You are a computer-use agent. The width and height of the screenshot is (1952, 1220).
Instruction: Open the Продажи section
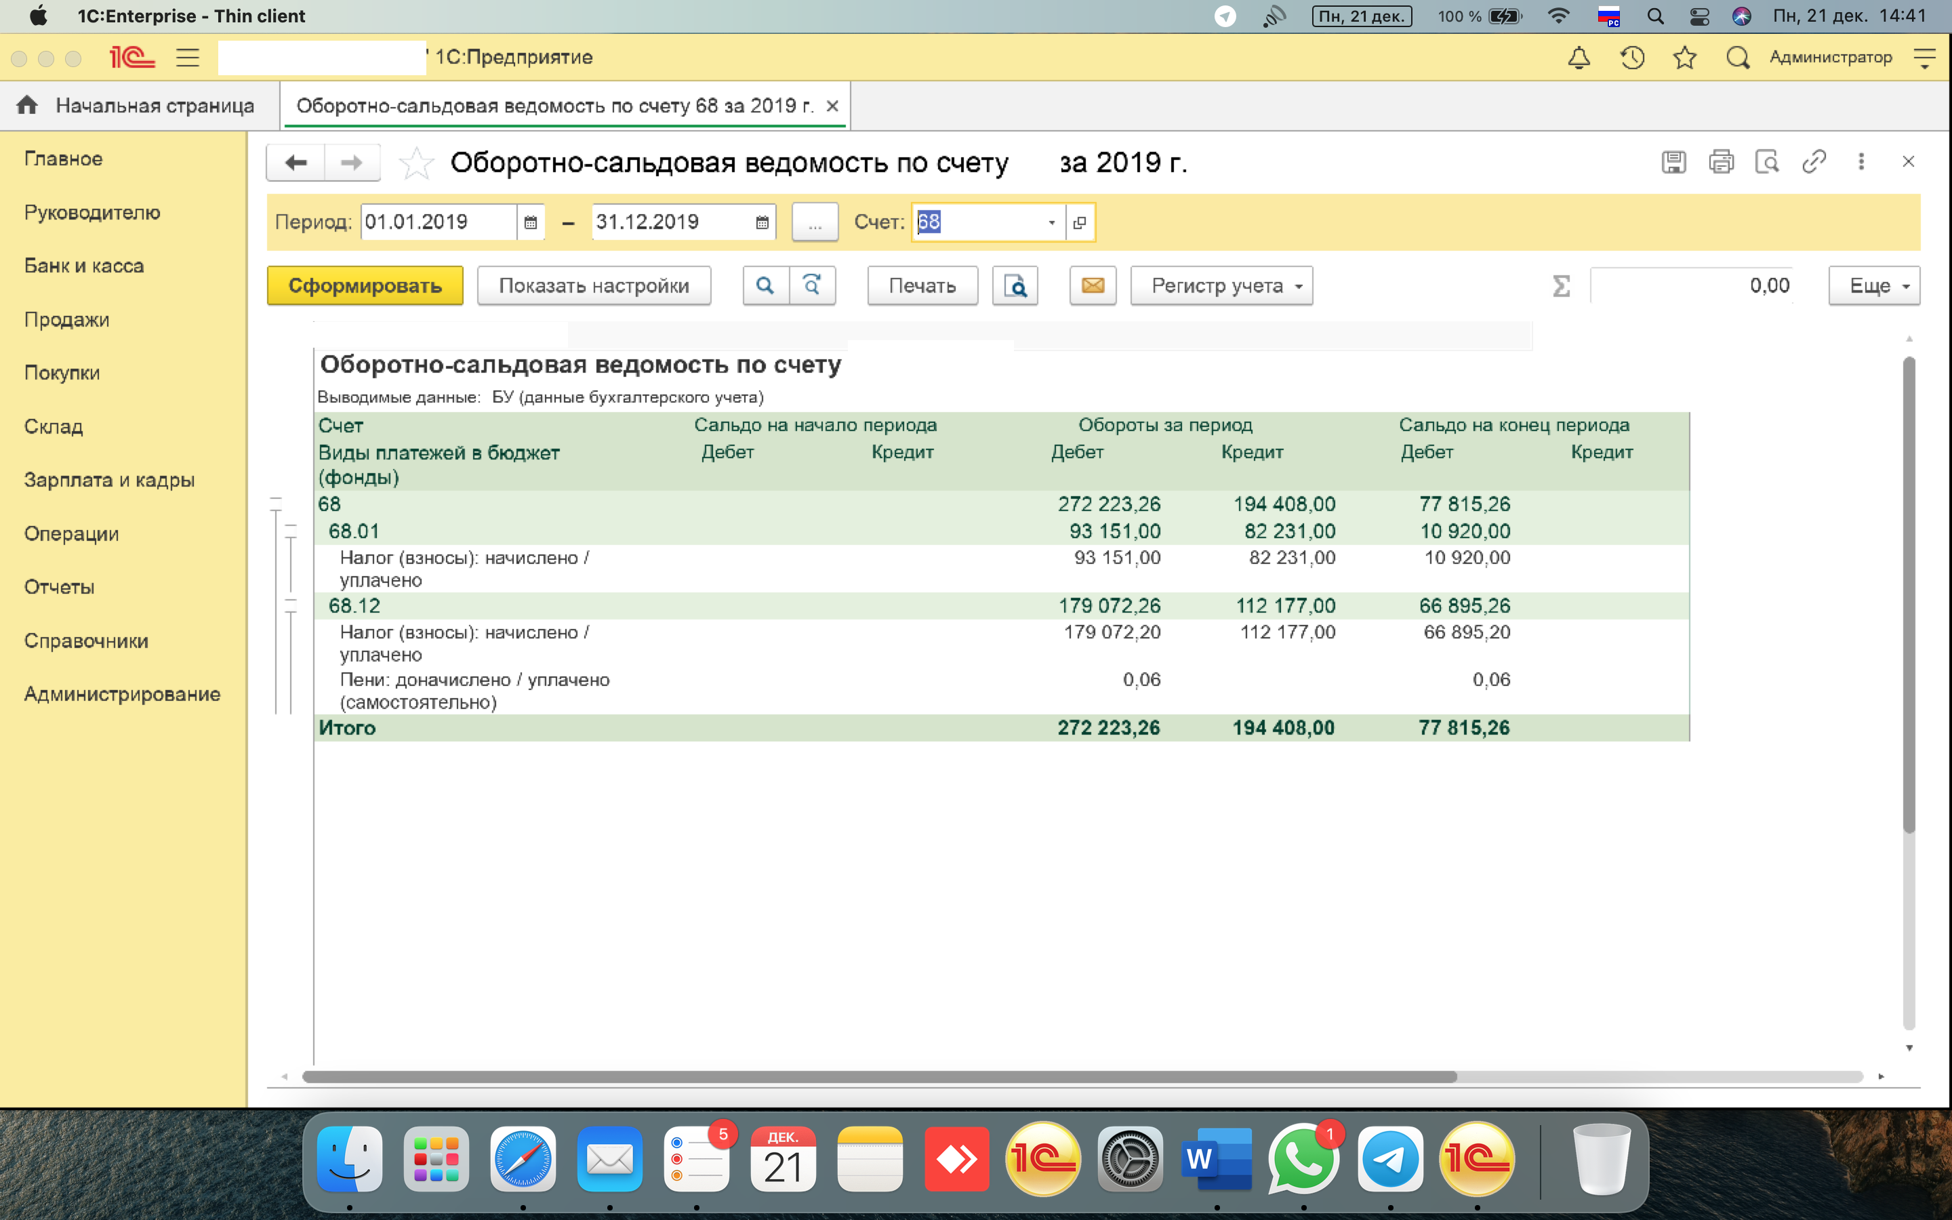click(x=67, y=319)
